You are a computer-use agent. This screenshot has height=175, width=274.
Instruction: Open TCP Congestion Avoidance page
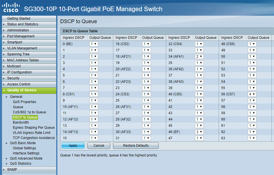tap(34, 138)
